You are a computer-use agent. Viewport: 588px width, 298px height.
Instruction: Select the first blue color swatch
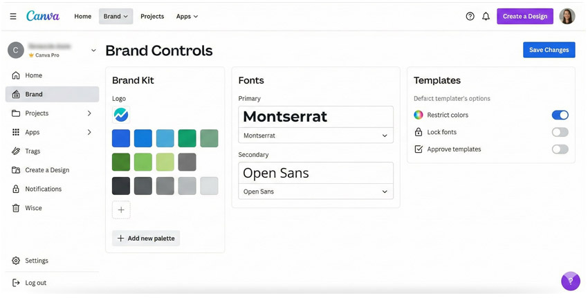(121, 138)
